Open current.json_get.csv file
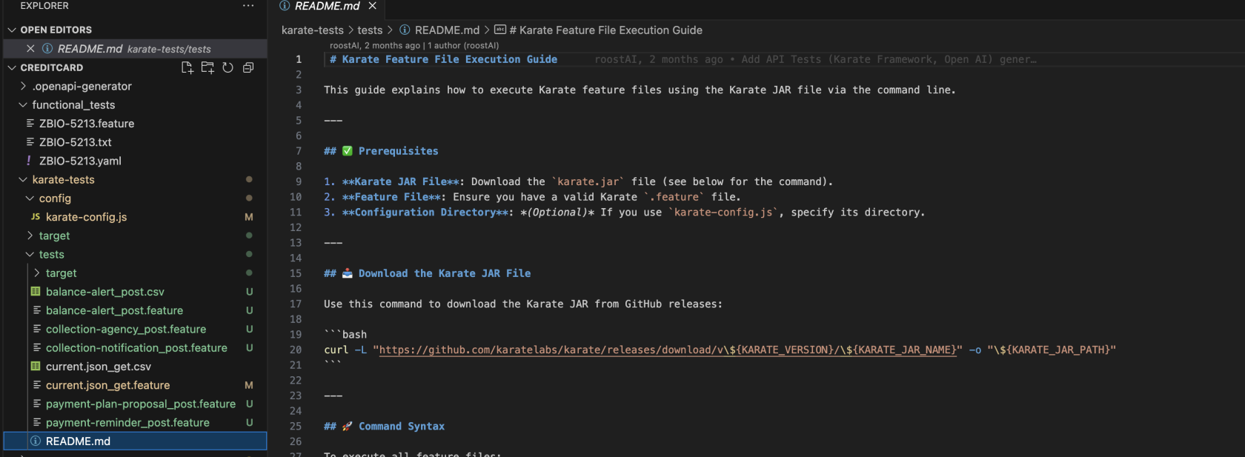The image size is (1245, 457). click(99, 367)
